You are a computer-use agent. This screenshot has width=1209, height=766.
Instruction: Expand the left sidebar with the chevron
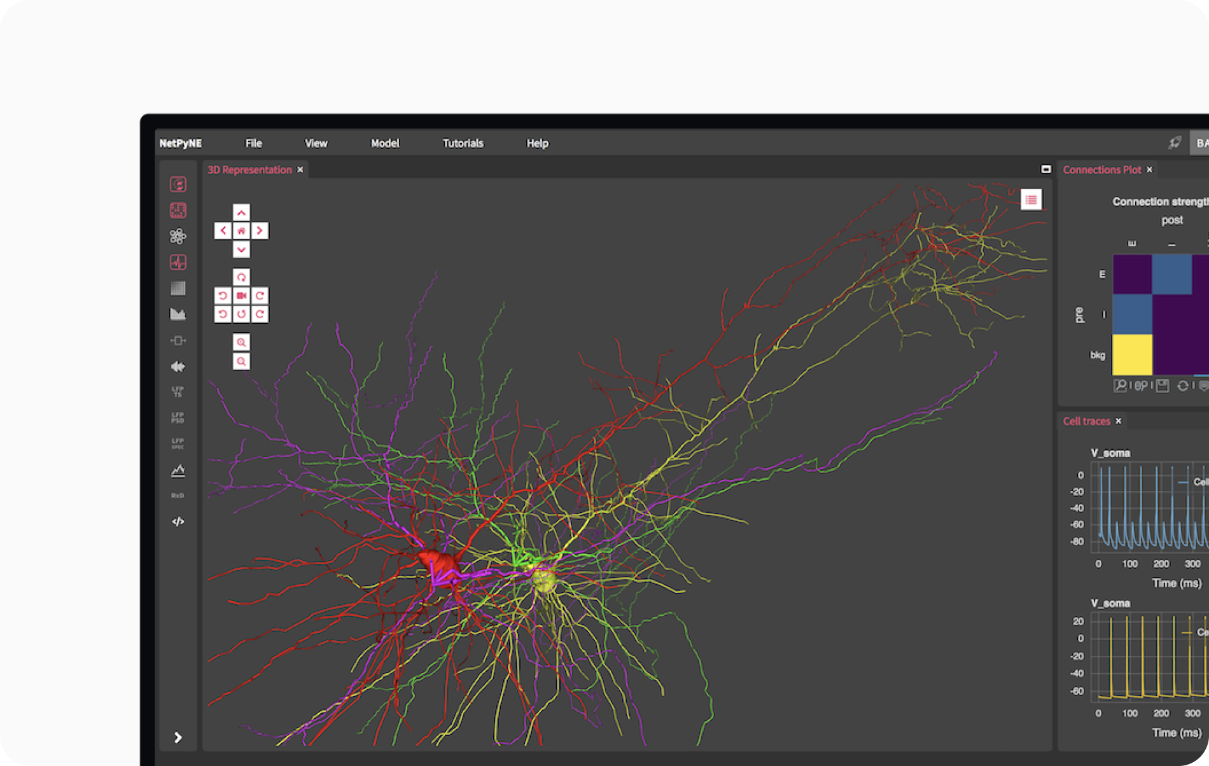coord(178,737)
